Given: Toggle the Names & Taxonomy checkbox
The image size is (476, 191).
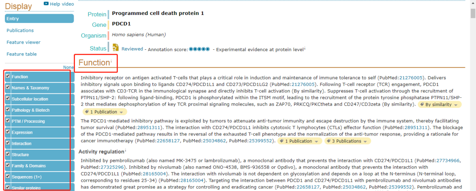Looking at the screenshot, I should click(8, 87).
